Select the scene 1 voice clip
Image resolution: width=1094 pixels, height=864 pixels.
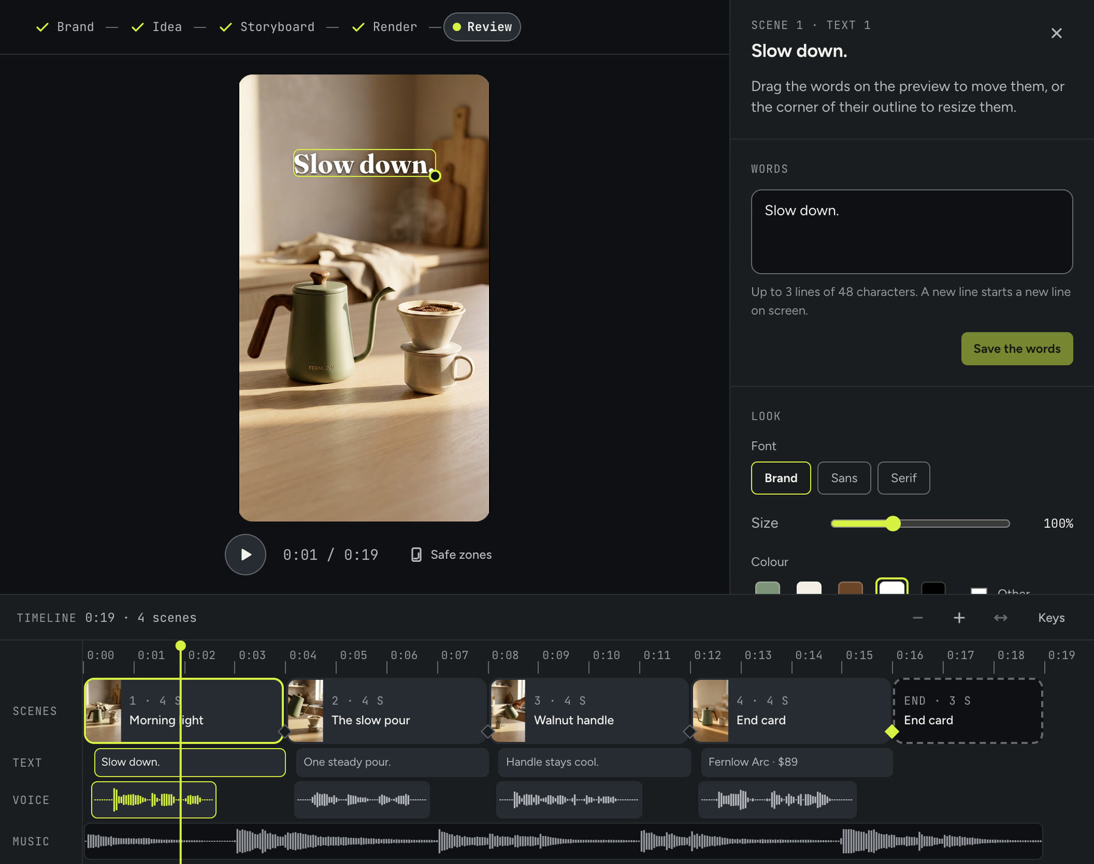coord(154,799)
